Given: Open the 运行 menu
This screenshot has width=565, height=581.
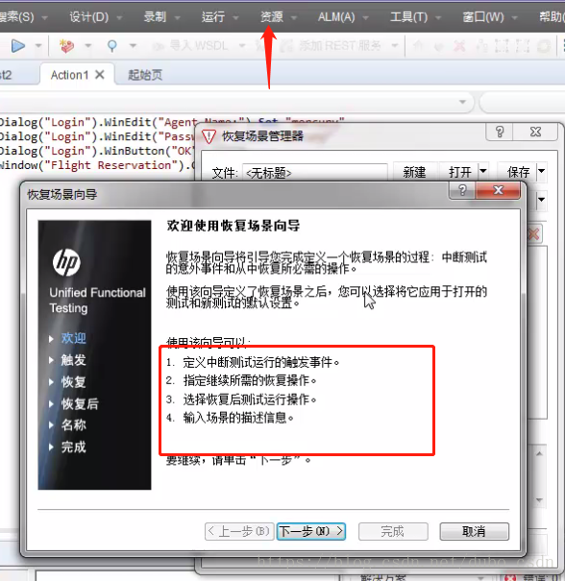Looking at the screenshot, I should click(x=213, y=17).
